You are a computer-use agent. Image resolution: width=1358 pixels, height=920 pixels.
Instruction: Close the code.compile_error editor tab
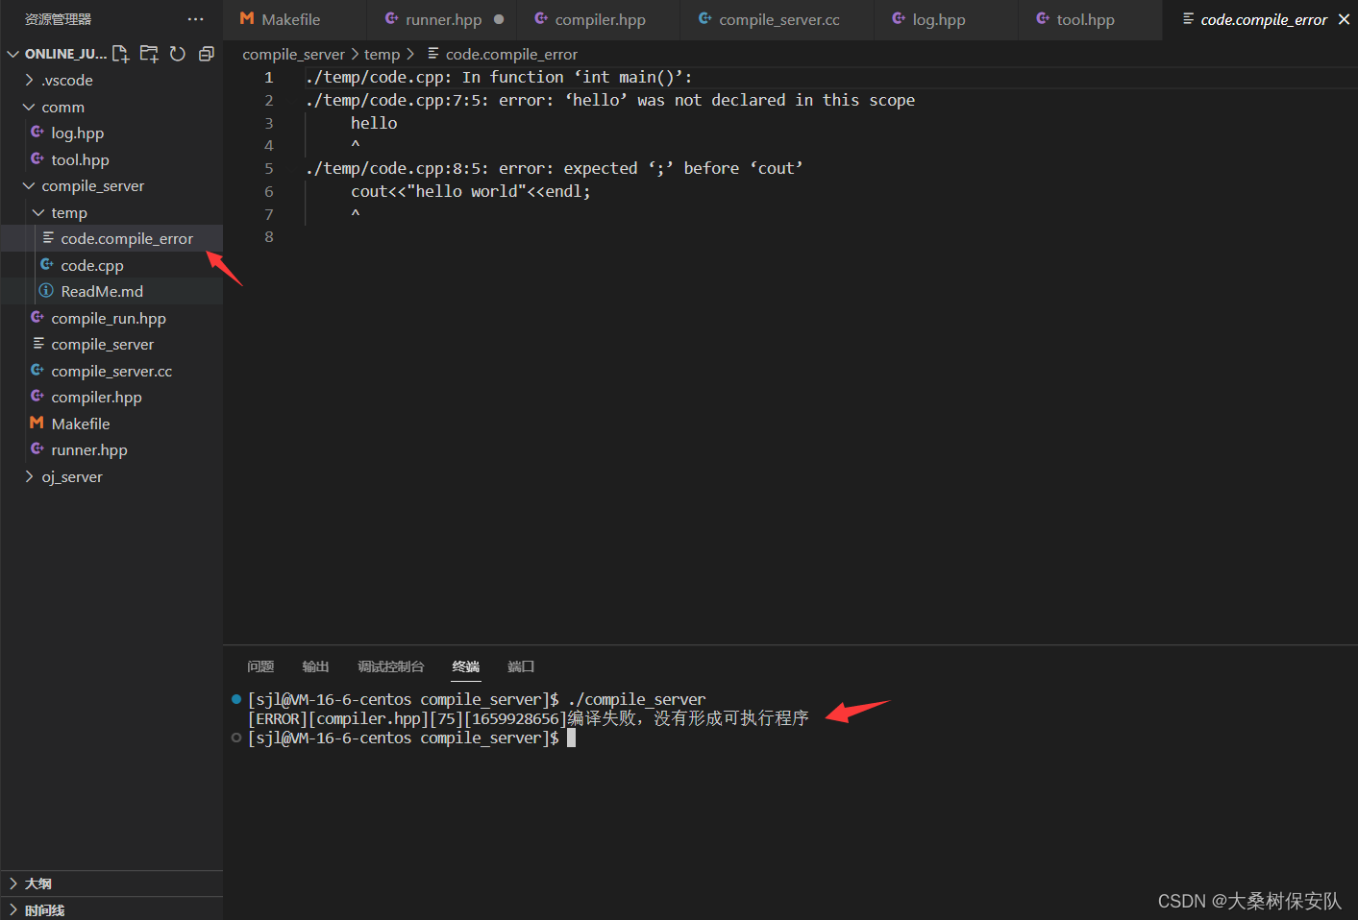click(x=1344, y=19)
